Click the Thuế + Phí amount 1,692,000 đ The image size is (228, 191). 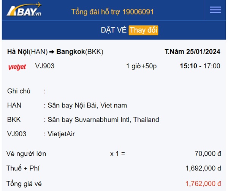(203, 168)
